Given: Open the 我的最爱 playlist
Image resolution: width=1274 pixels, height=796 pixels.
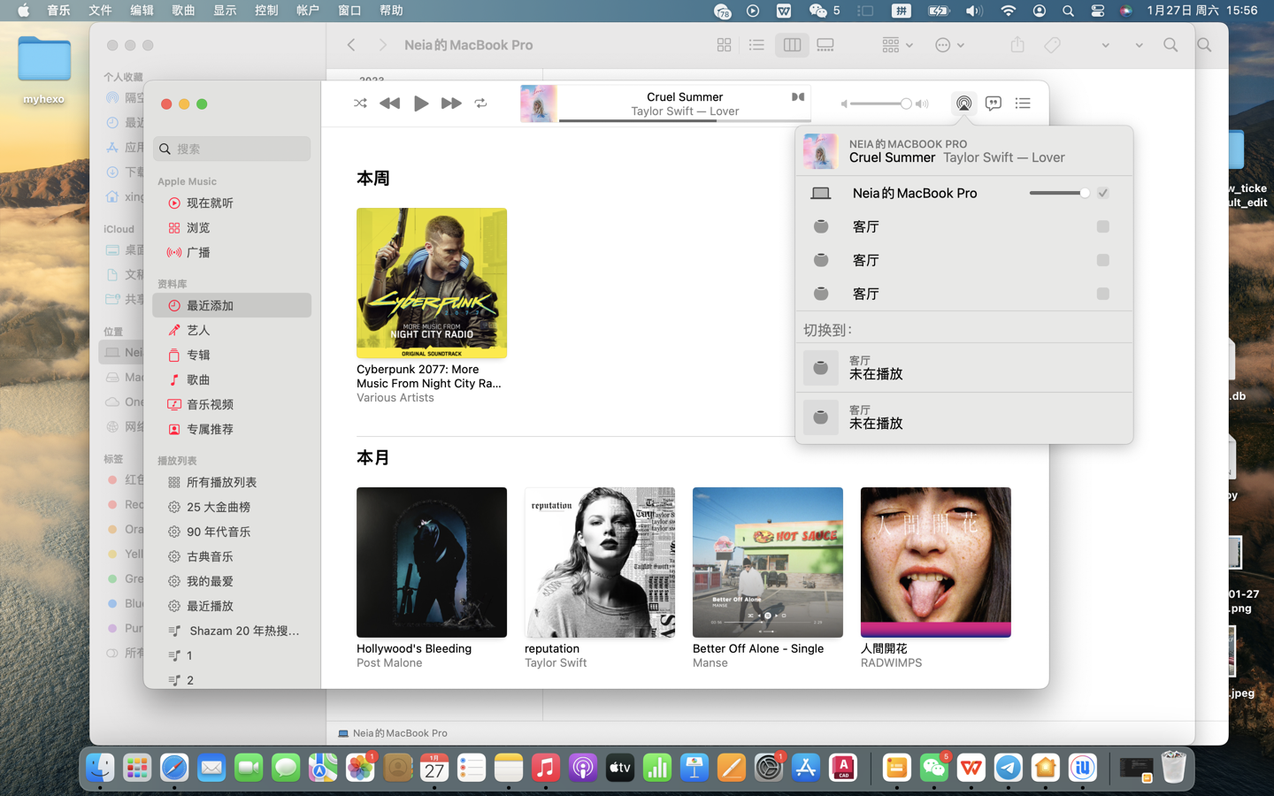Looking at the screenshot, I should tap(232, 581).
